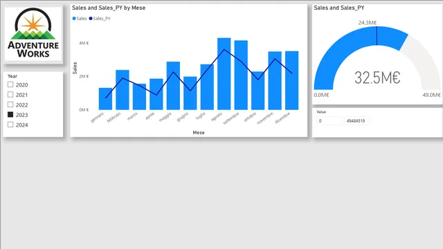443x249 pixels.
Task: Select the maggio sales bar
Action: click(173, 86)
